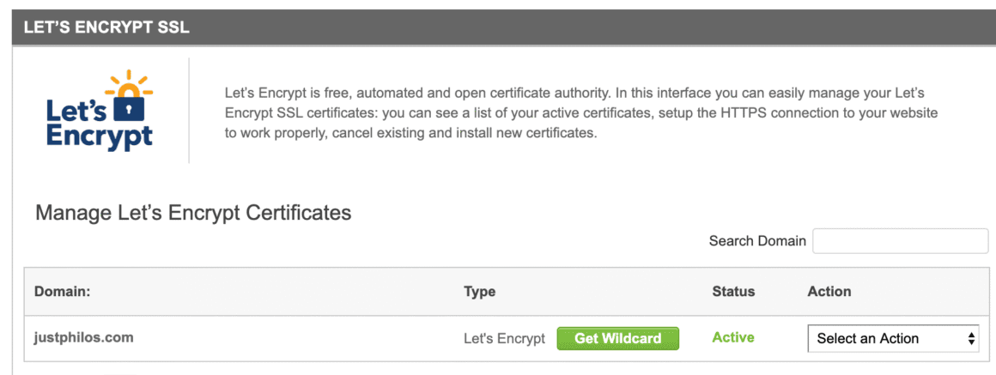Click the Let's Encrypt description paragraph
996x375 pixels.
(x=580, y=113)
